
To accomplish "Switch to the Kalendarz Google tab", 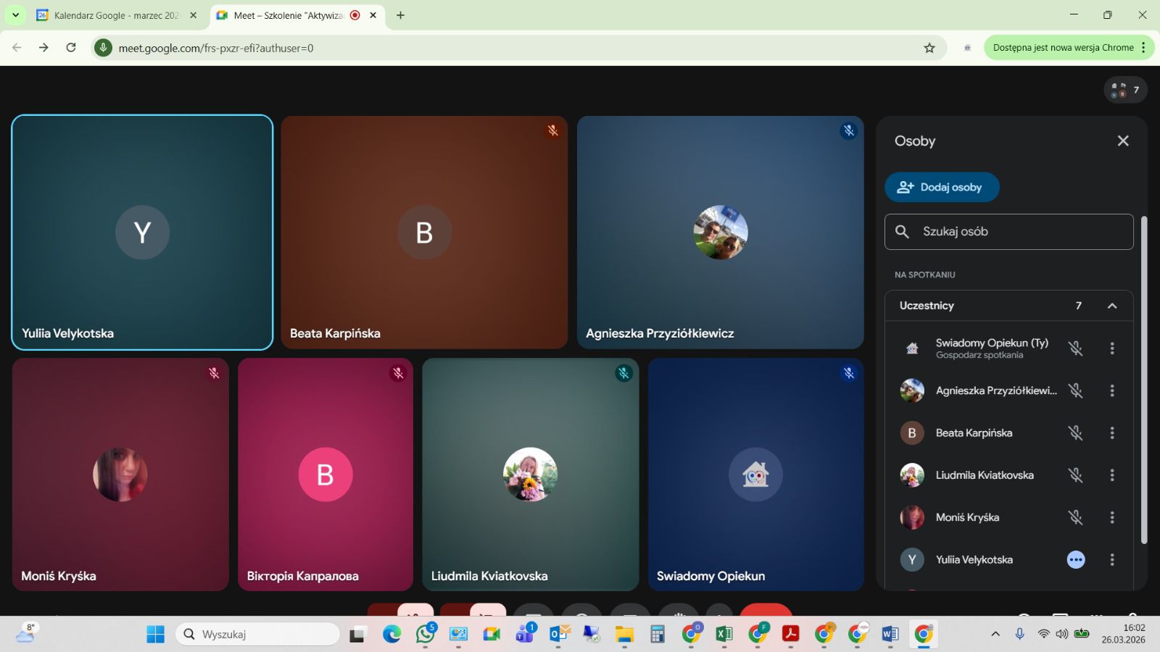I will (116, 15).
